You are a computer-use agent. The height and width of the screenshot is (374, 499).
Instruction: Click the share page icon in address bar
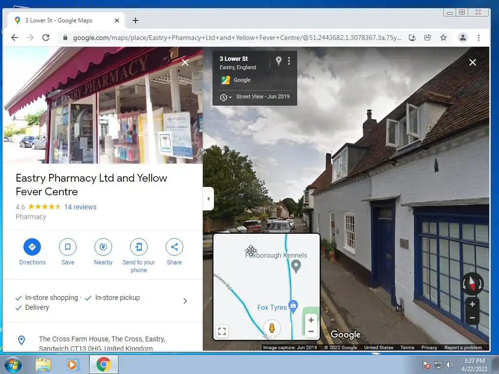[x=428, y=37]
